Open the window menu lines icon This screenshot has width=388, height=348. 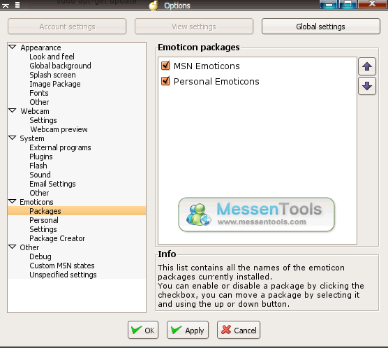[x=17, y=5]
